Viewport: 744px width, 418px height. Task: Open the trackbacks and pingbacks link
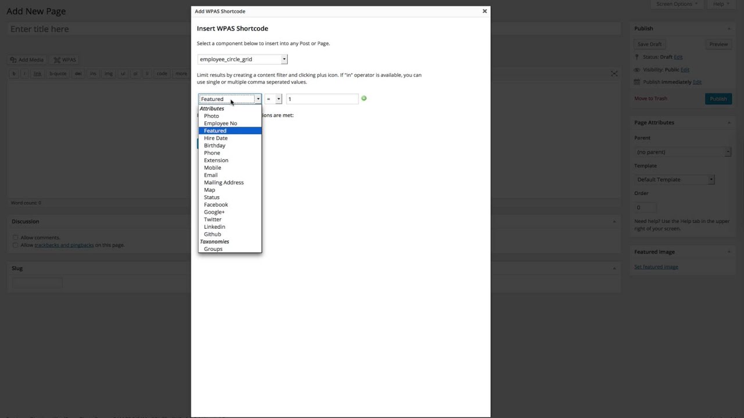[64, 245]
